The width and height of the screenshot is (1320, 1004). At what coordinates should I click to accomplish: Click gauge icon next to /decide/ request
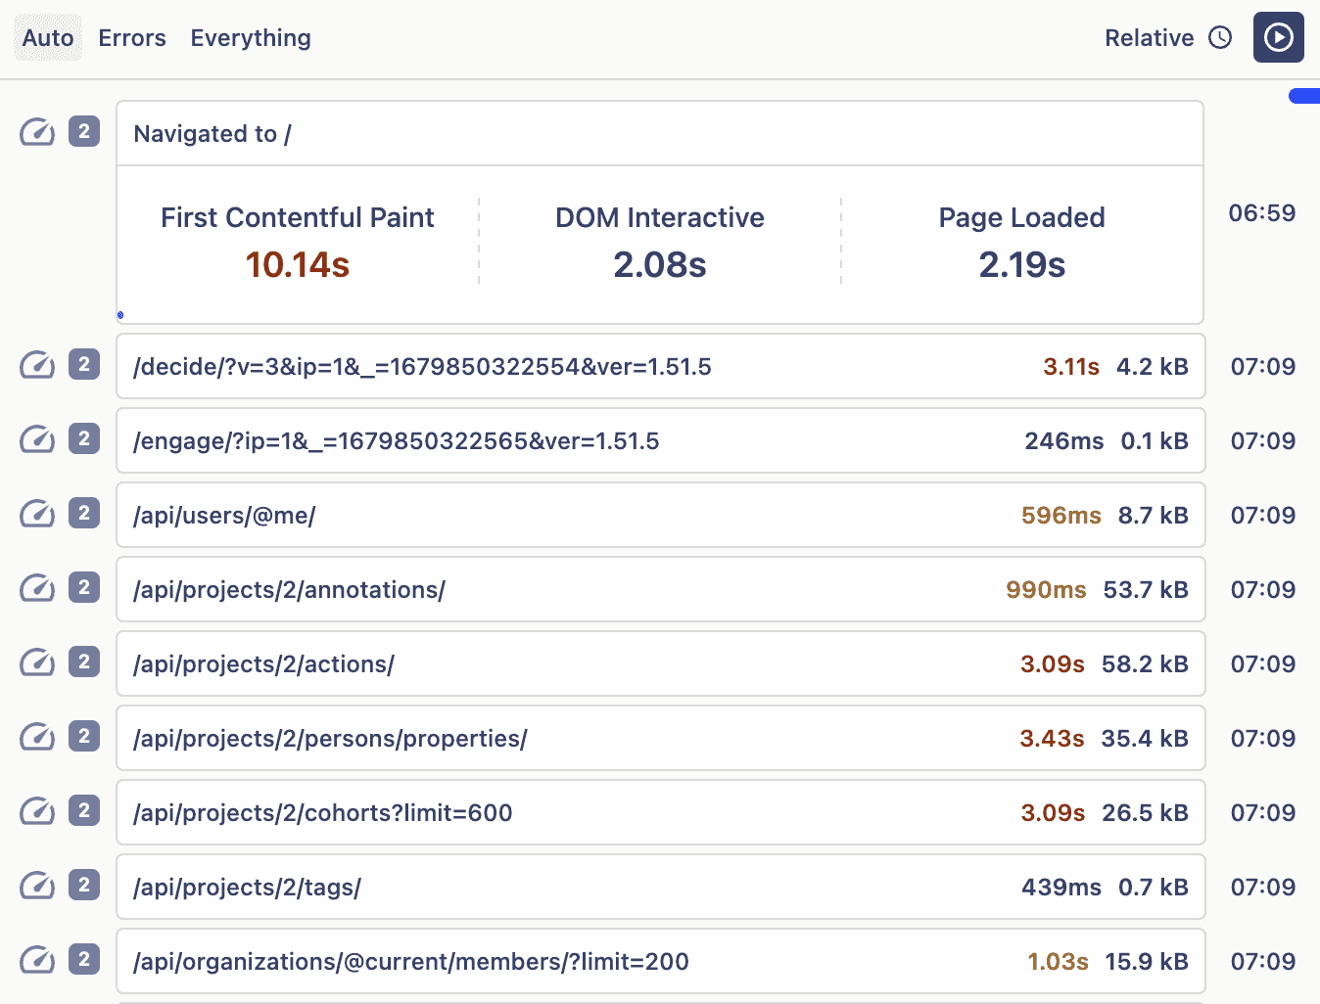pos(37,365)
